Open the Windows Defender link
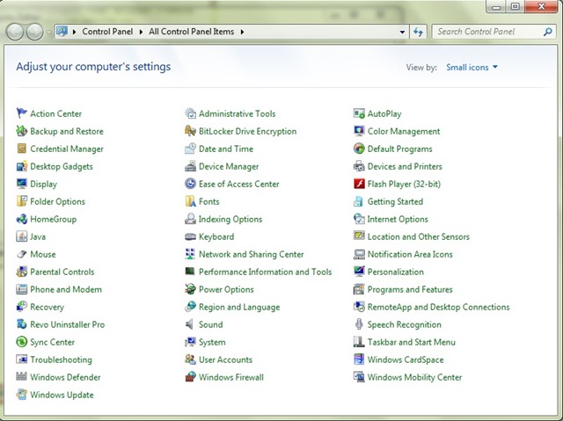The height and width of the screenshot is (421, 563). [65, 377]
